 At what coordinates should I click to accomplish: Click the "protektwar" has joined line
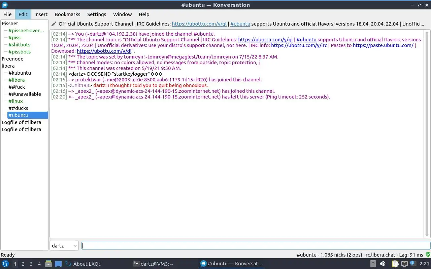click(156, 80)
